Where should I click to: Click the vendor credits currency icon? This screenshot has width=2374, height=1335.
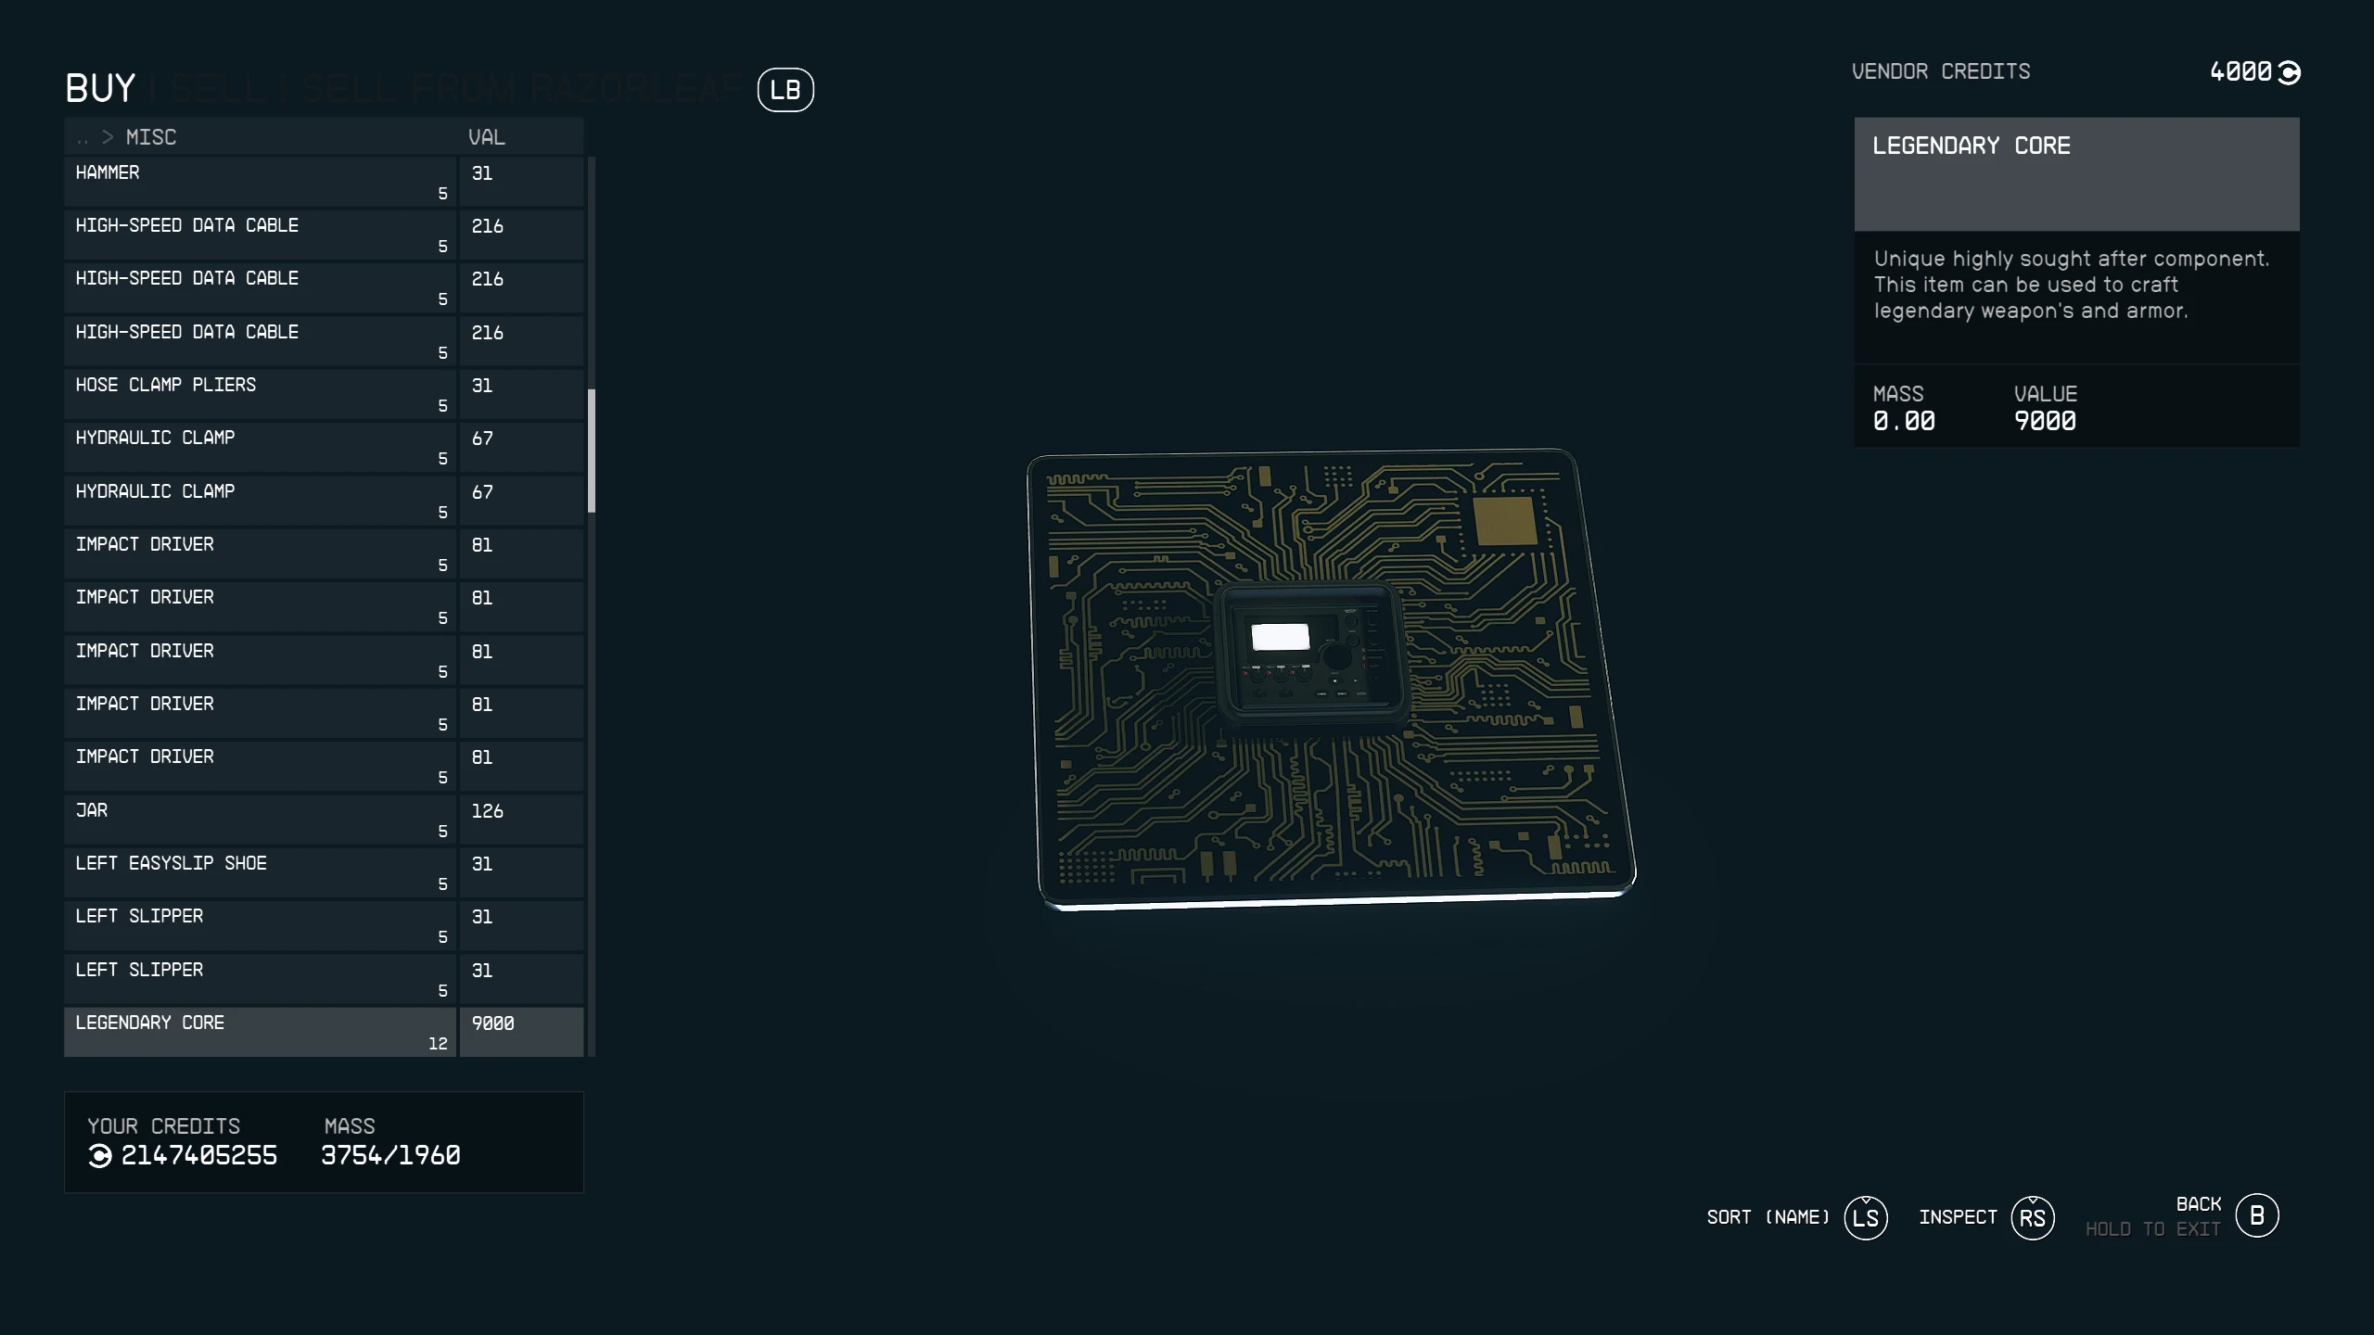pyautogui.click(x=2289, y=72)
